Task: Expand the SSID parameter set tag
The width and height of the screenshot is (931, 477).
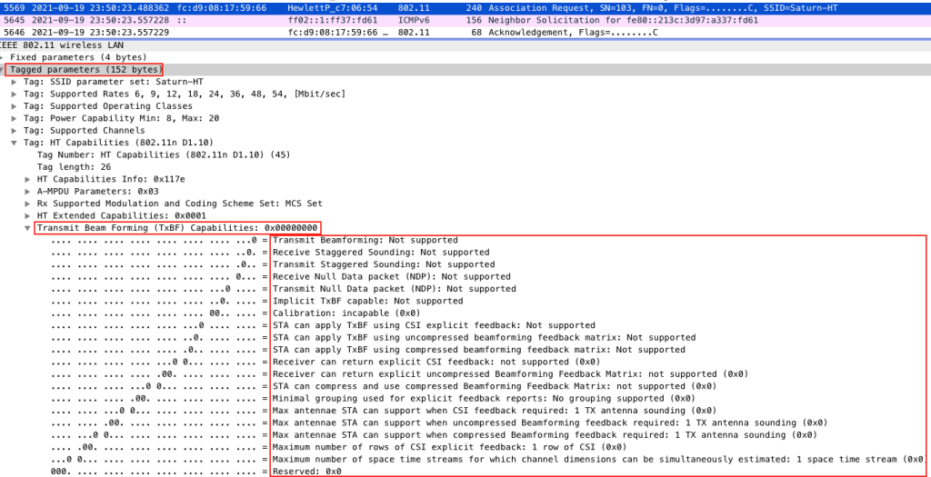Action: (x=15, y=82)
